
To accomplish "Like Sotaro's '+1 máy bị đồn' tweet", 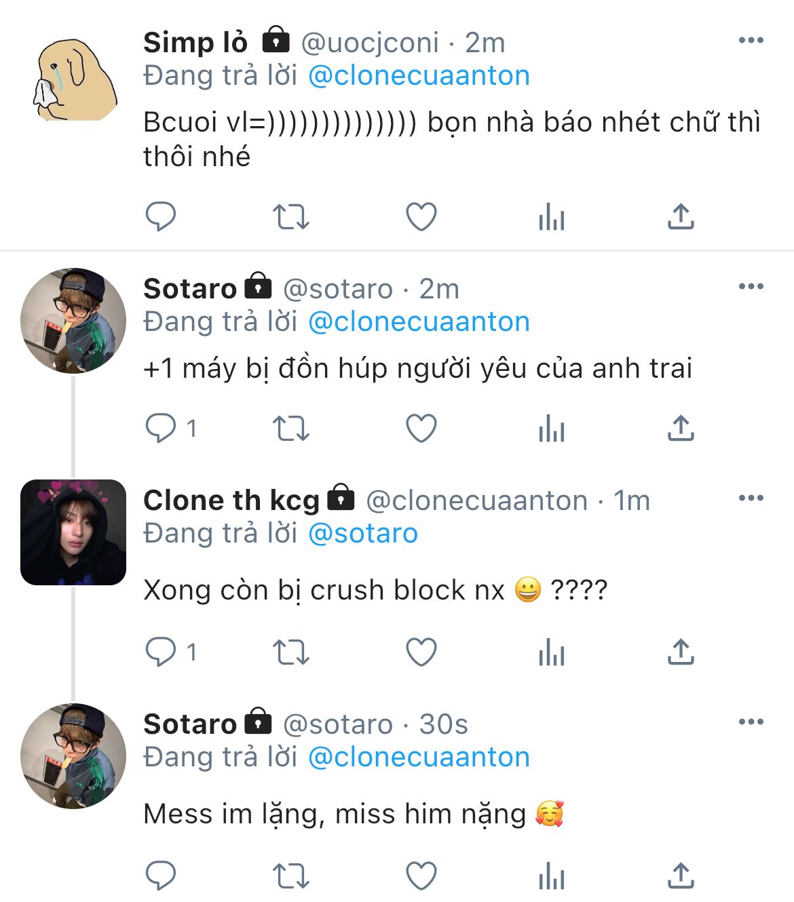I will pyautogui.click(x=421, y=429).
